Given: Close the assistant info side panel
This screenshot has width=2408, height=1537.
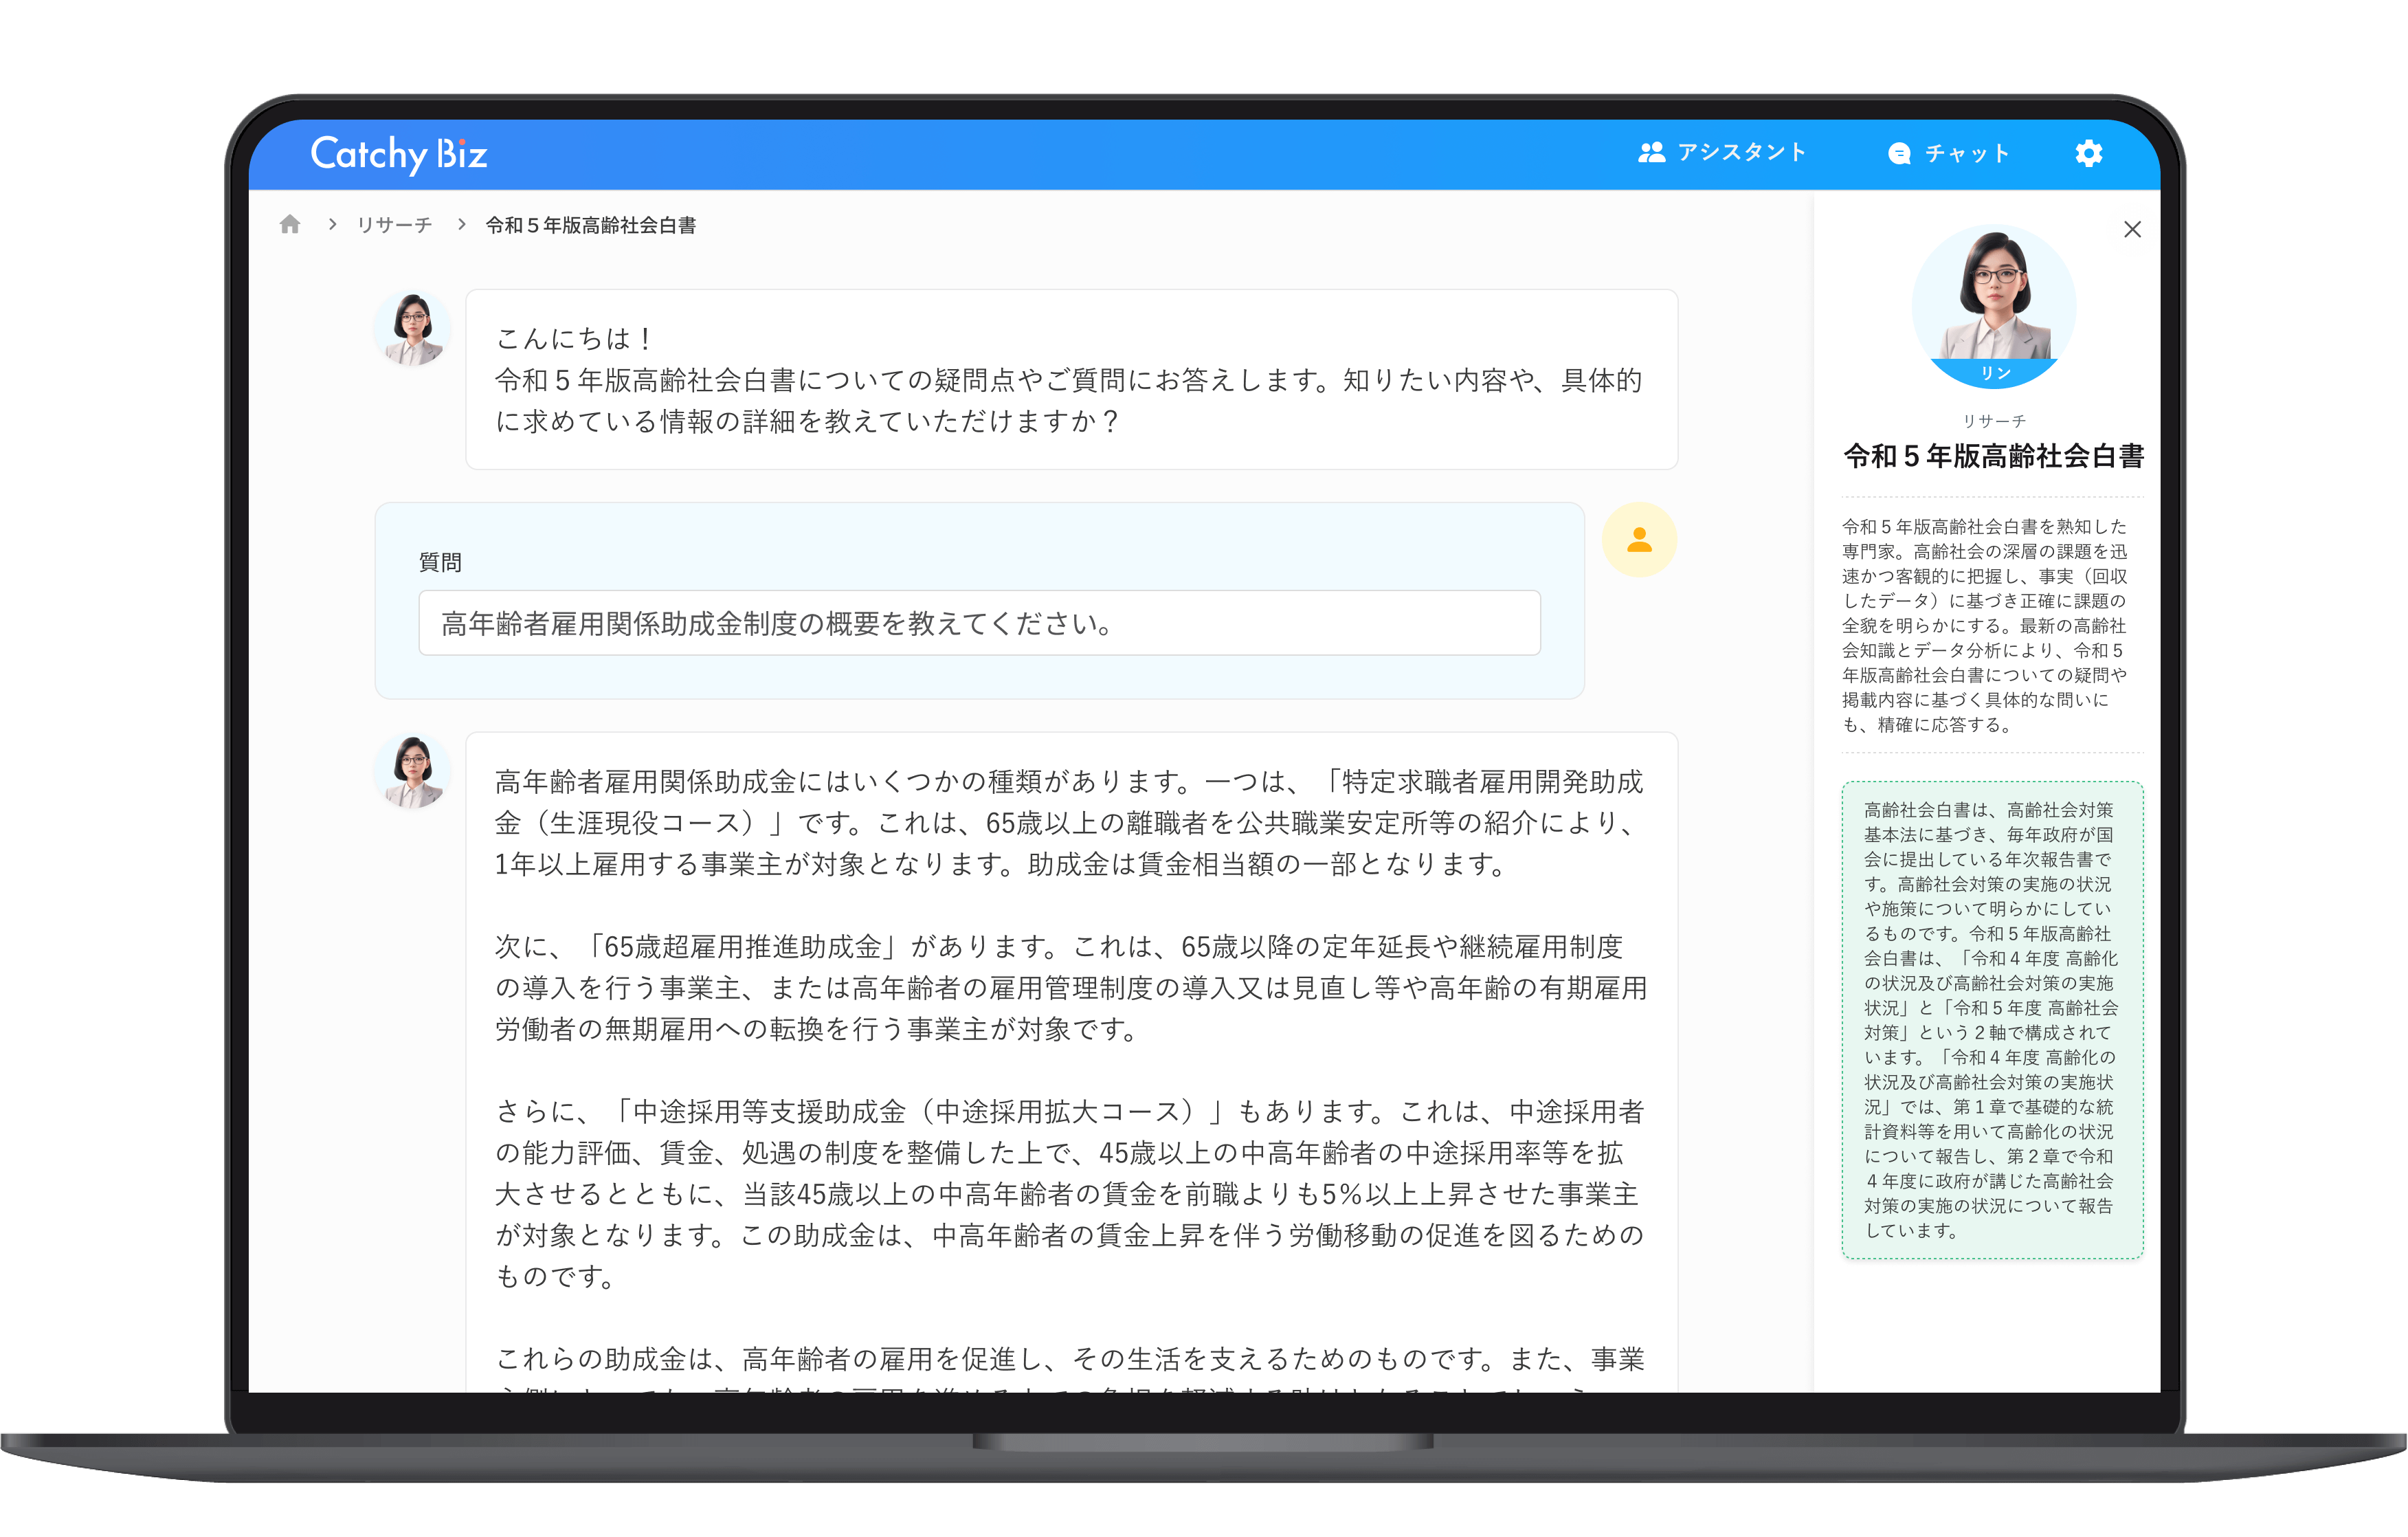Looking at the screenshot, I should 2132,229.
